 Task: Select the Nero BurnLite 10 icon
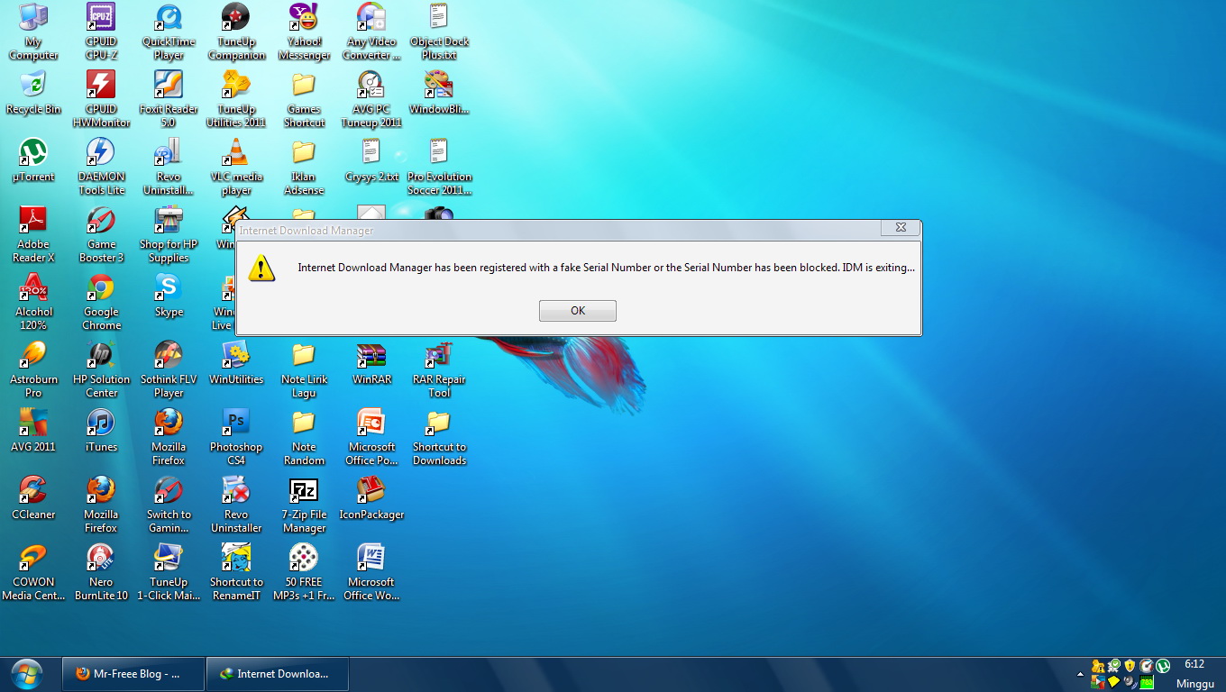pos(101,572)
